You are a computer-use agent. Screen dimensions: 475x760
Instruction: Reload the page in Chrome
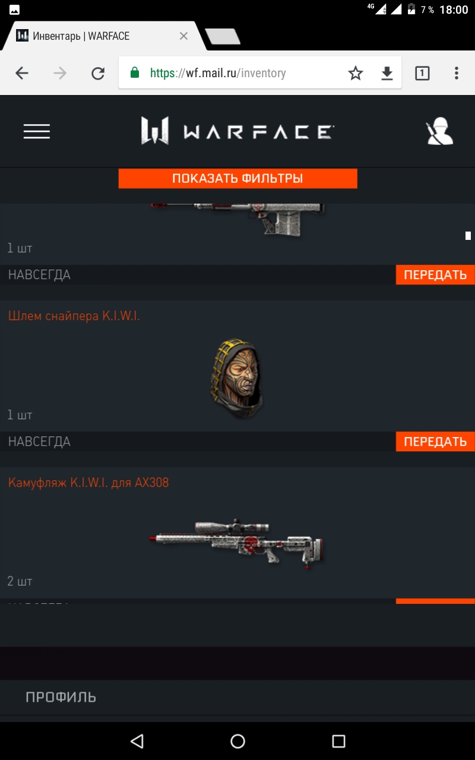(x=98, y=73)
